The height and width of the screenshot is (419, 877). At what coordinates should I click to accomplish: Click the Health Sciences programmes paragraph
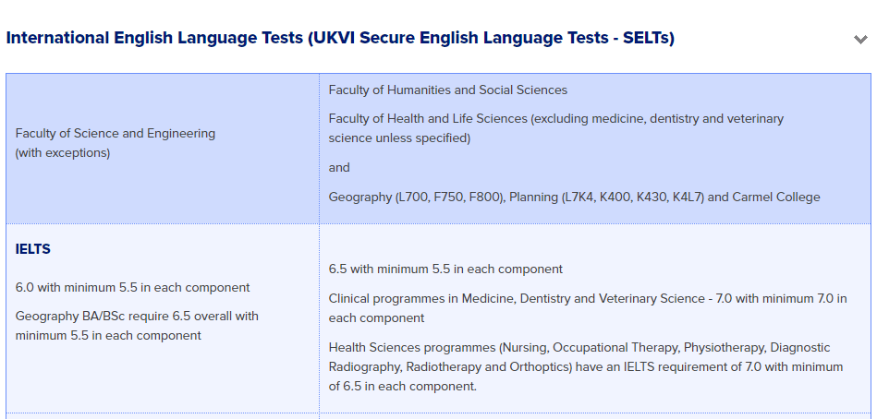point(586,367)
